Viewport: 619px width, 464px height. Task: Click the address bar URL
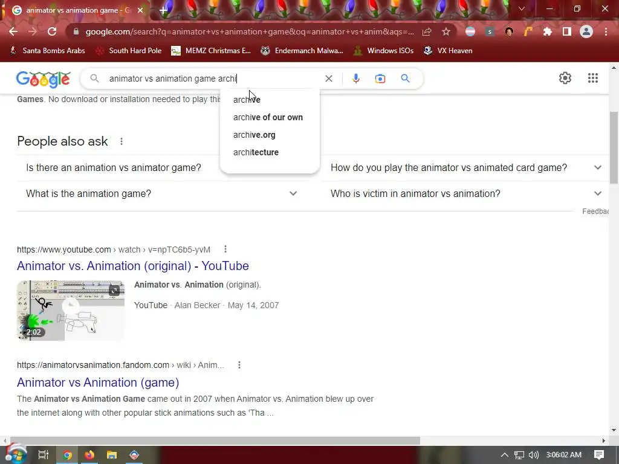tap(250, 31)
